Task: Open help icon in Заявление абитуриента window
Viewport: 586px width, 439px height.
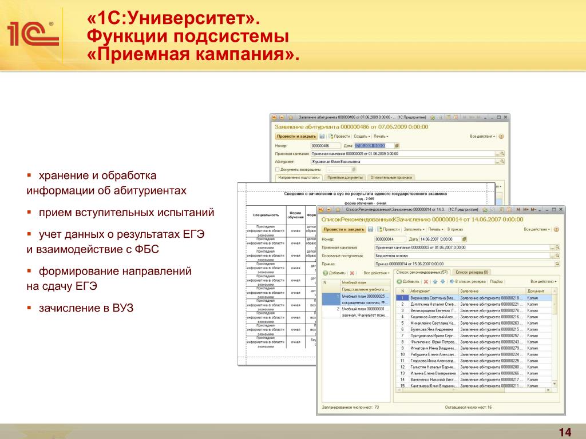Action: (501, 136)
